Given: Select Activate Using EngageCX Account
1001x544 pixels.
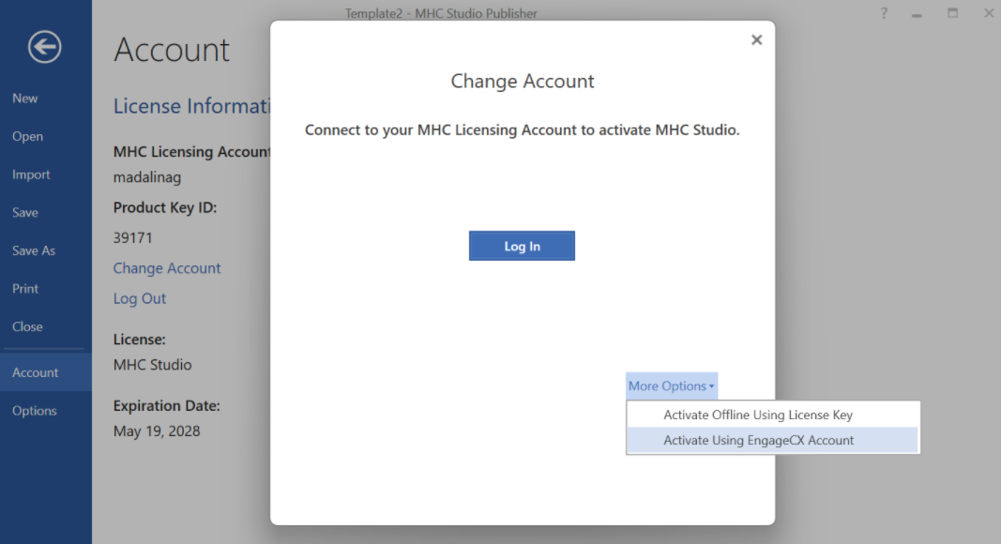Looking at the screenshot, I should click(x=772, y=440).
